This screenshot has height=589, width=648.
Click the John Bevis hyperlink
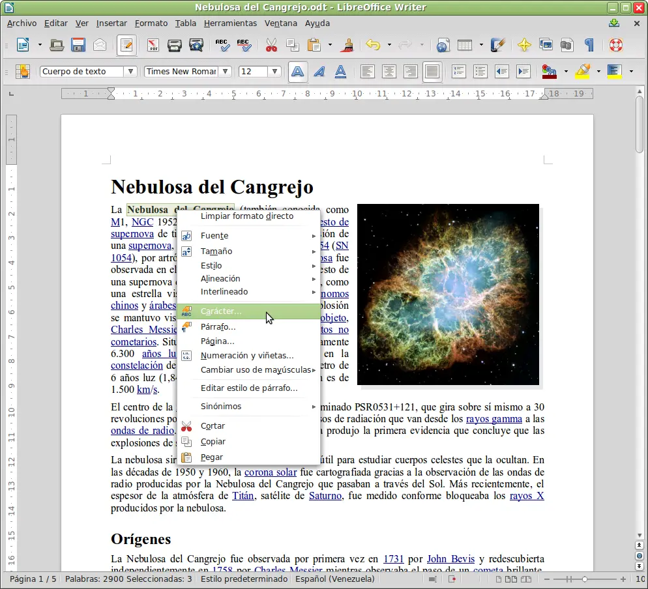click(x=450, y=558)
